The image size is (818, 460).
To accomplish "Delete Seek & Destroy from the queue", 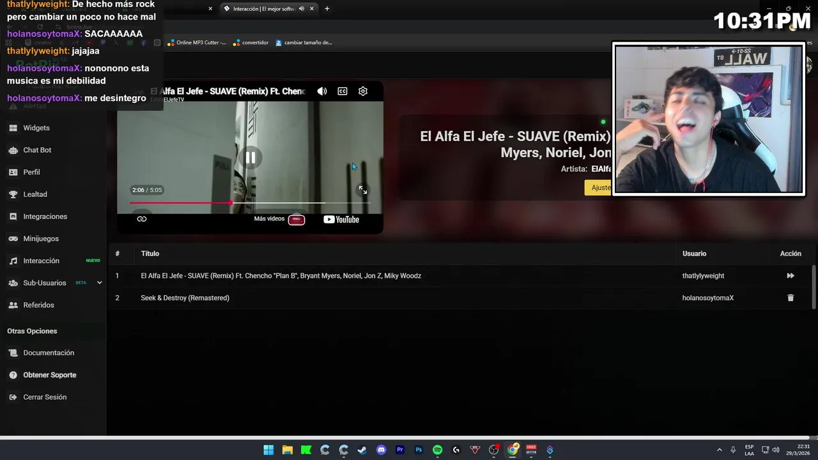I will pos(791,298).
